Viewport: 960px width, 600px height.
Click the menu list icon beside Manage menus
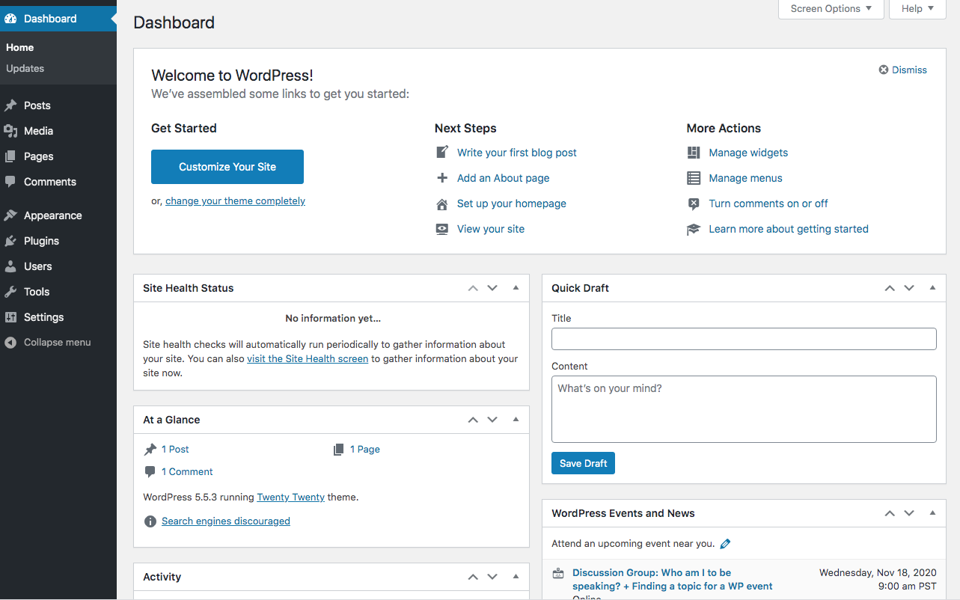pos(694,178)
